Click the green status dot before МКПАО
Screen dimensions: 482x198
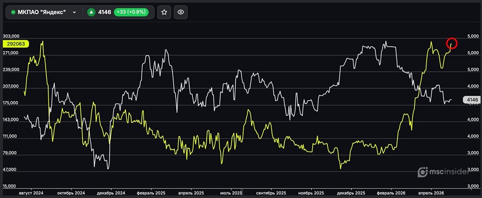13,13
